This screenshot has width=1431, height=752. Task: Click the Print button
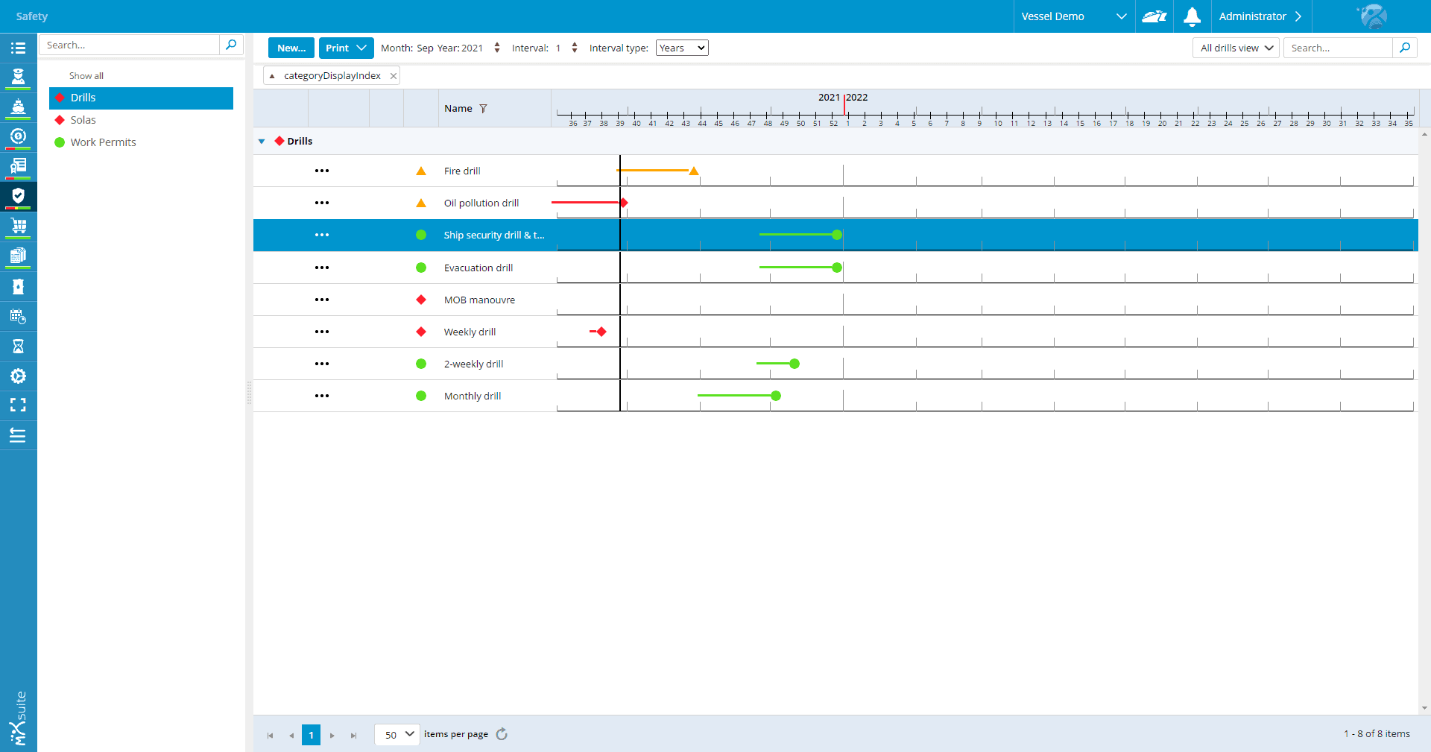pos(346,48)
